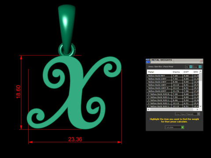Click the scroll up arrow of metals list
Screen dimensions: 211x158
200,71
